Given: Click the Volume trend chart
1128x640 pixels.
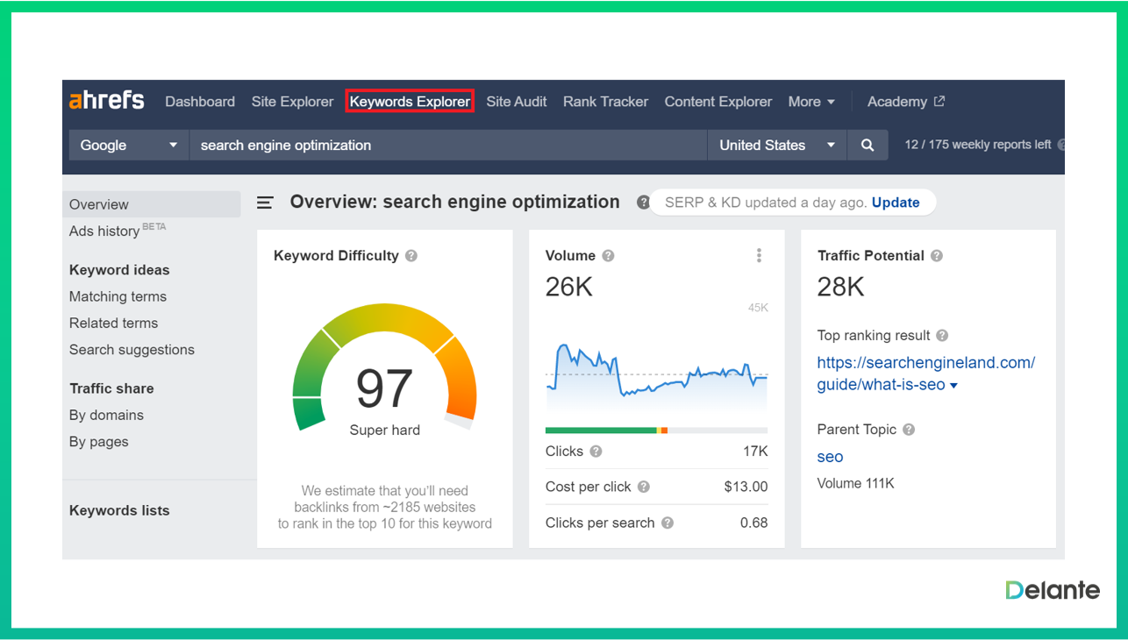Looking at the screenshot, I should [x=656, y=377].
